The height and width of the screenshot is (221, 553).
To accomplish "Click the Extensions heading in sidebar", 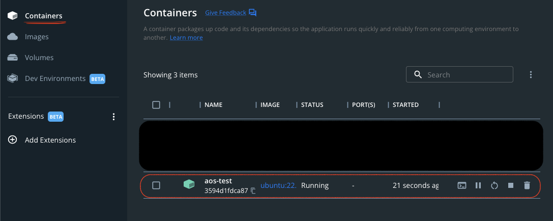I will click(26, 116).
